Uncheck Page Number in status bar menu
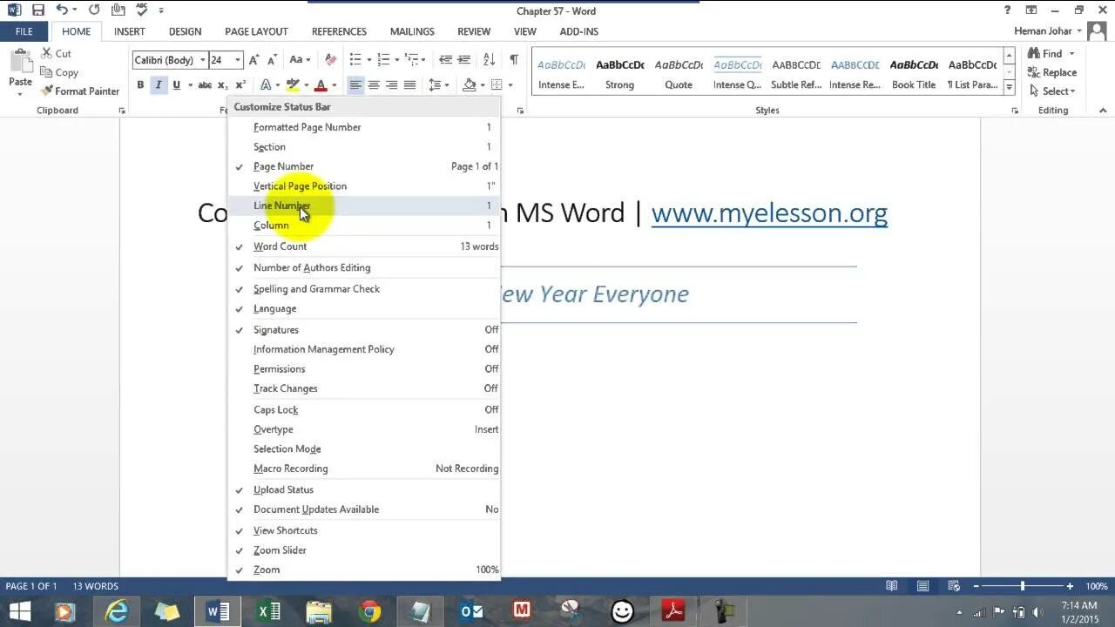 (364, 166)
